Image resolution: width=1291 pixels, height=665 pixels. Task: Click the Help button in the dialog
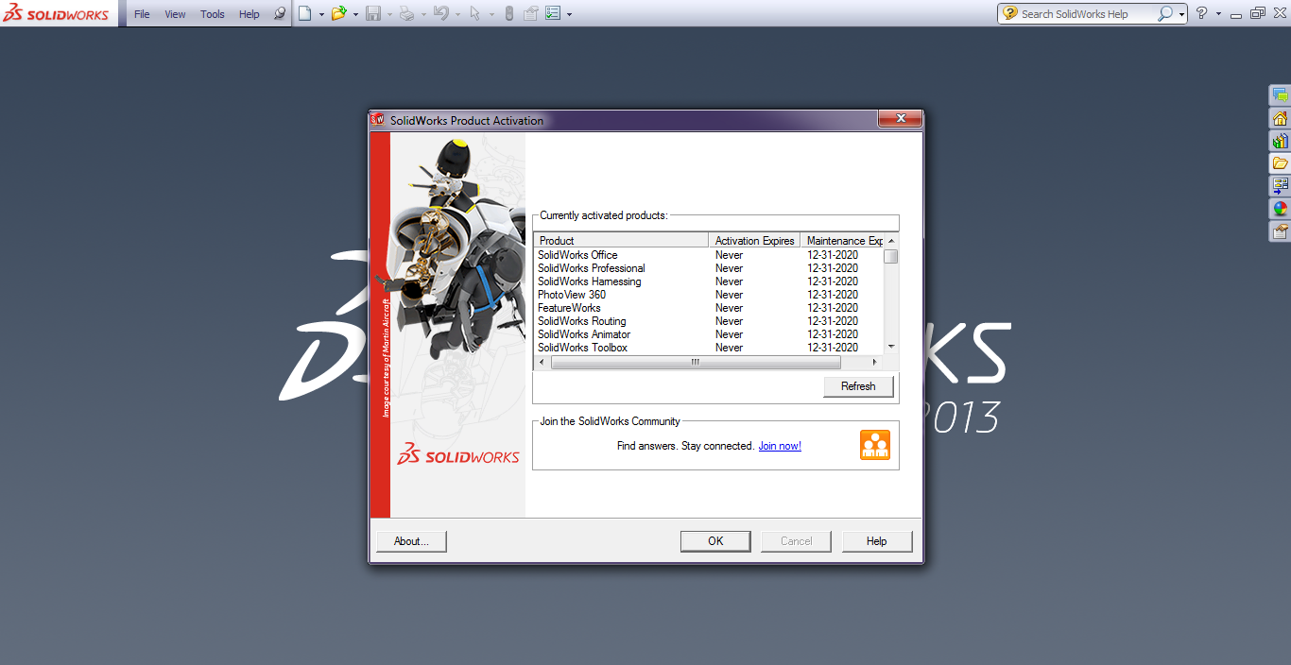877,541
